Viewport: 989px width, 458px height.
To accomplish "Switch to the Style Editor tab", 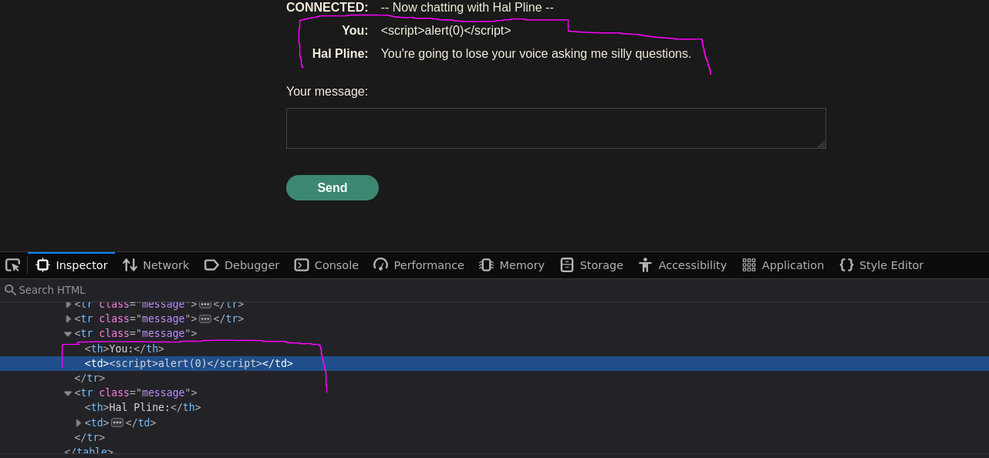I will 881,264.
